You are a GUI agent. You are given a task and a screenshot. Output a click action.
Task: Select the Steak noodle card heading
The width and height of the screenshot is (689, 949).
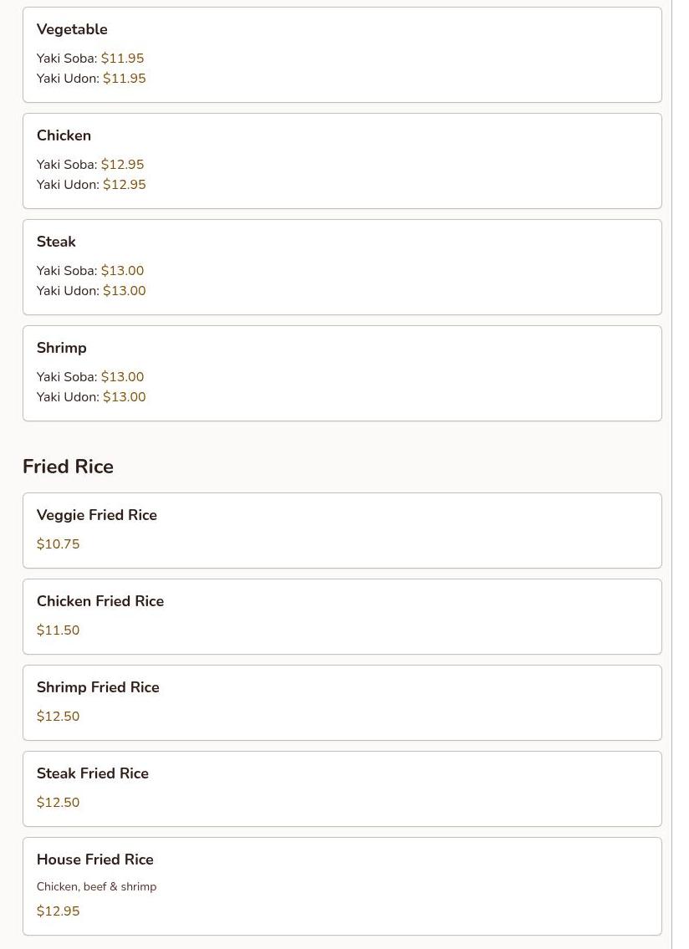[x=56, y=242]
